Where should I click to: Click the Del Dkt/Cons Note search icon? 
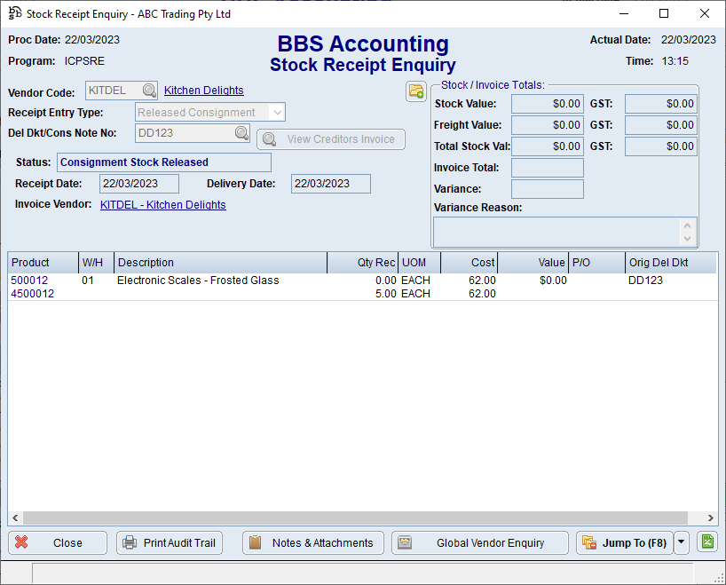click(x=241, y=133)
